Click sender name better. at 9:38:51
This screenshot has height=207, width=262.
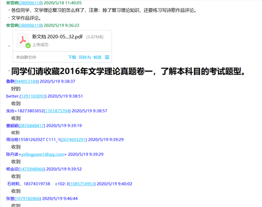pyautogui.click(x=13, y=96)
